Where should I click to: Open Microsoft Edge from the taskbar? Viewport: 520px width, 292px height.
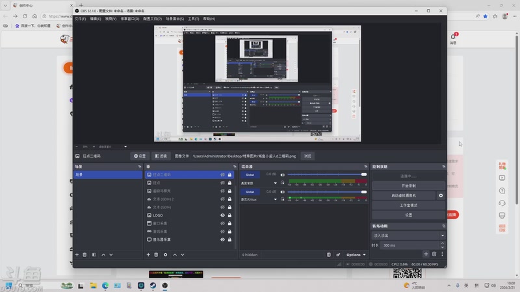coord(105,286)
